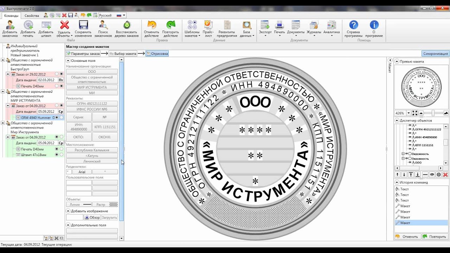Send object to bottom with barred down arrow

418,174
